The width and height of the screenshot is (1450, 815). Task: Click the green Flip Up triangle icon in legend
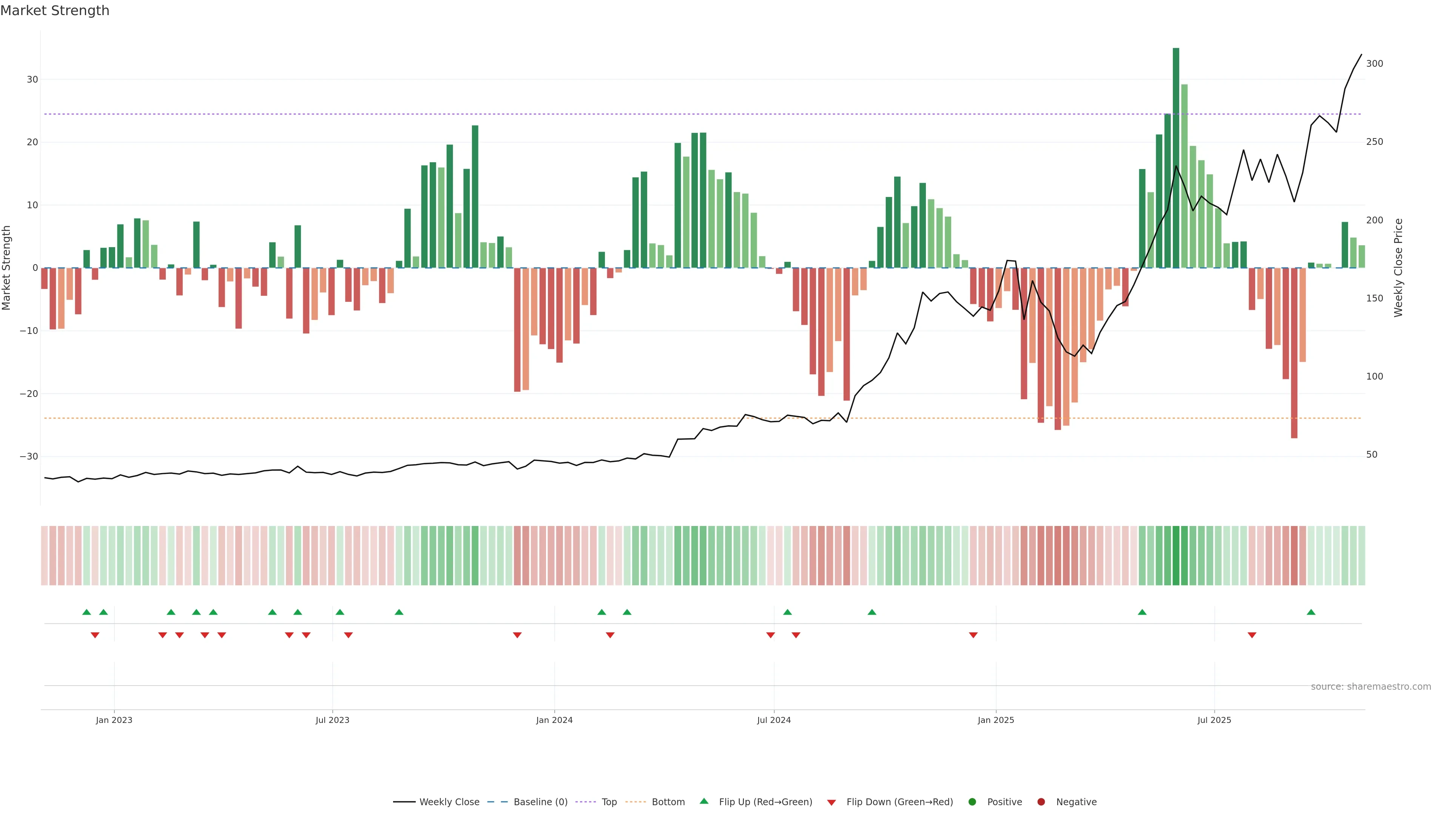coord(703,801)
